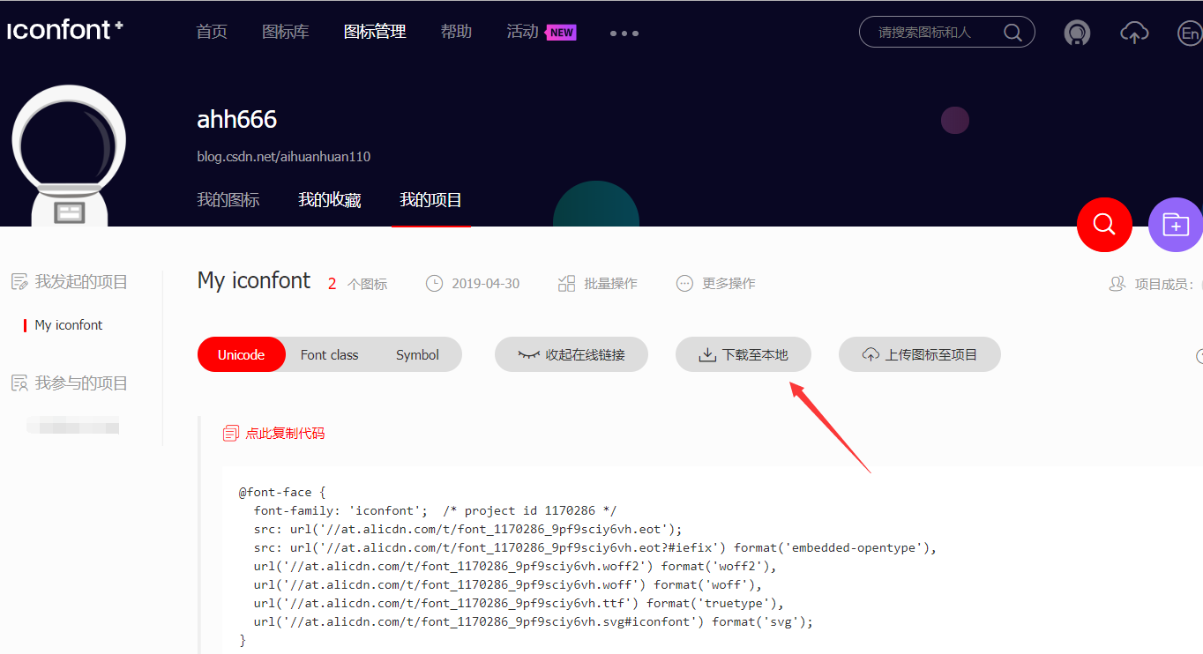
Task: Click the iconfont logo
Action: click(65, 30)
